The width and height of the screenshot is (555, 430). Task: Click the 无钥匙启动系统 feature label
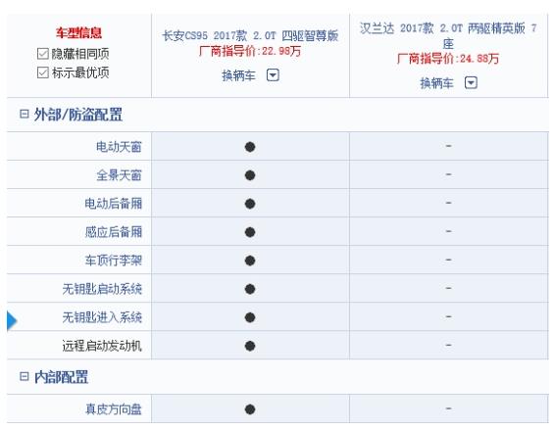point(102,289)
